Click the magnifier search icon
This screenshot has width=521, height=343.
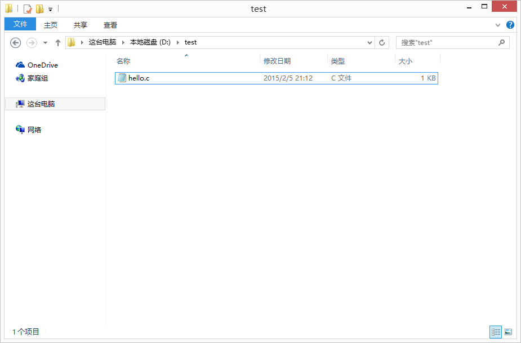502,42
